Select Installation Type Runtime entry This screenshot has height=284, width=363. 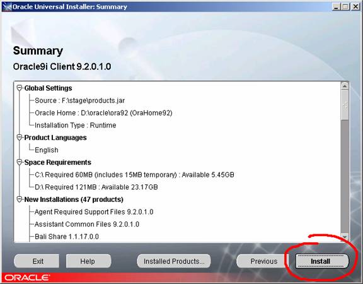click(76, 125)
